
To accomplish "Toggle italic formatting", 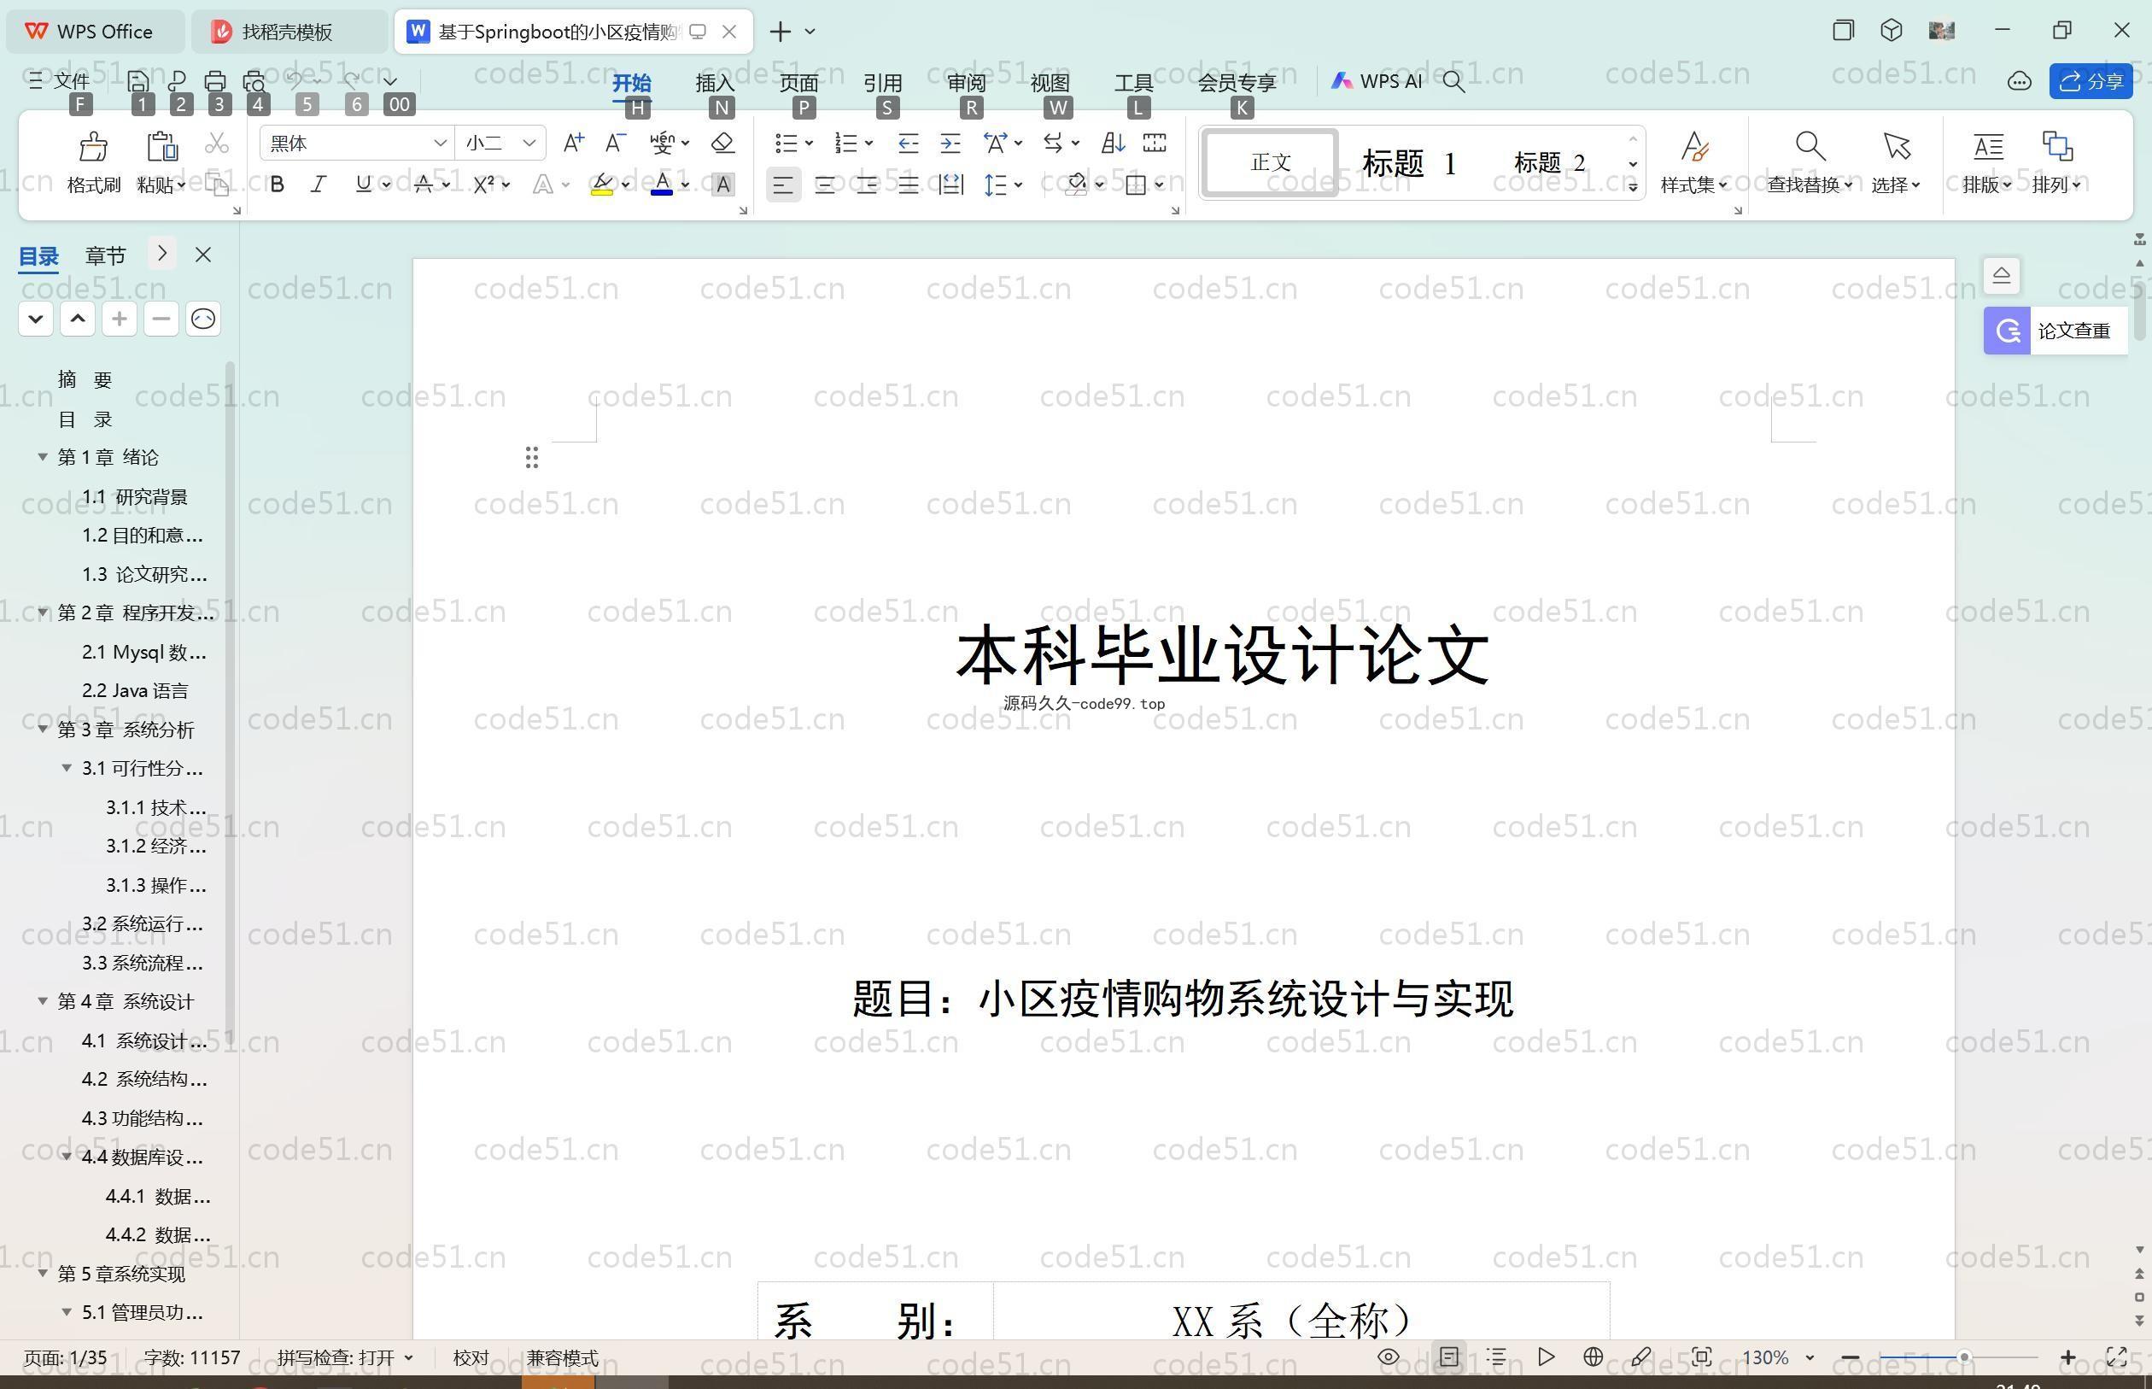I will pyautogui.click(x=319, y=185).
